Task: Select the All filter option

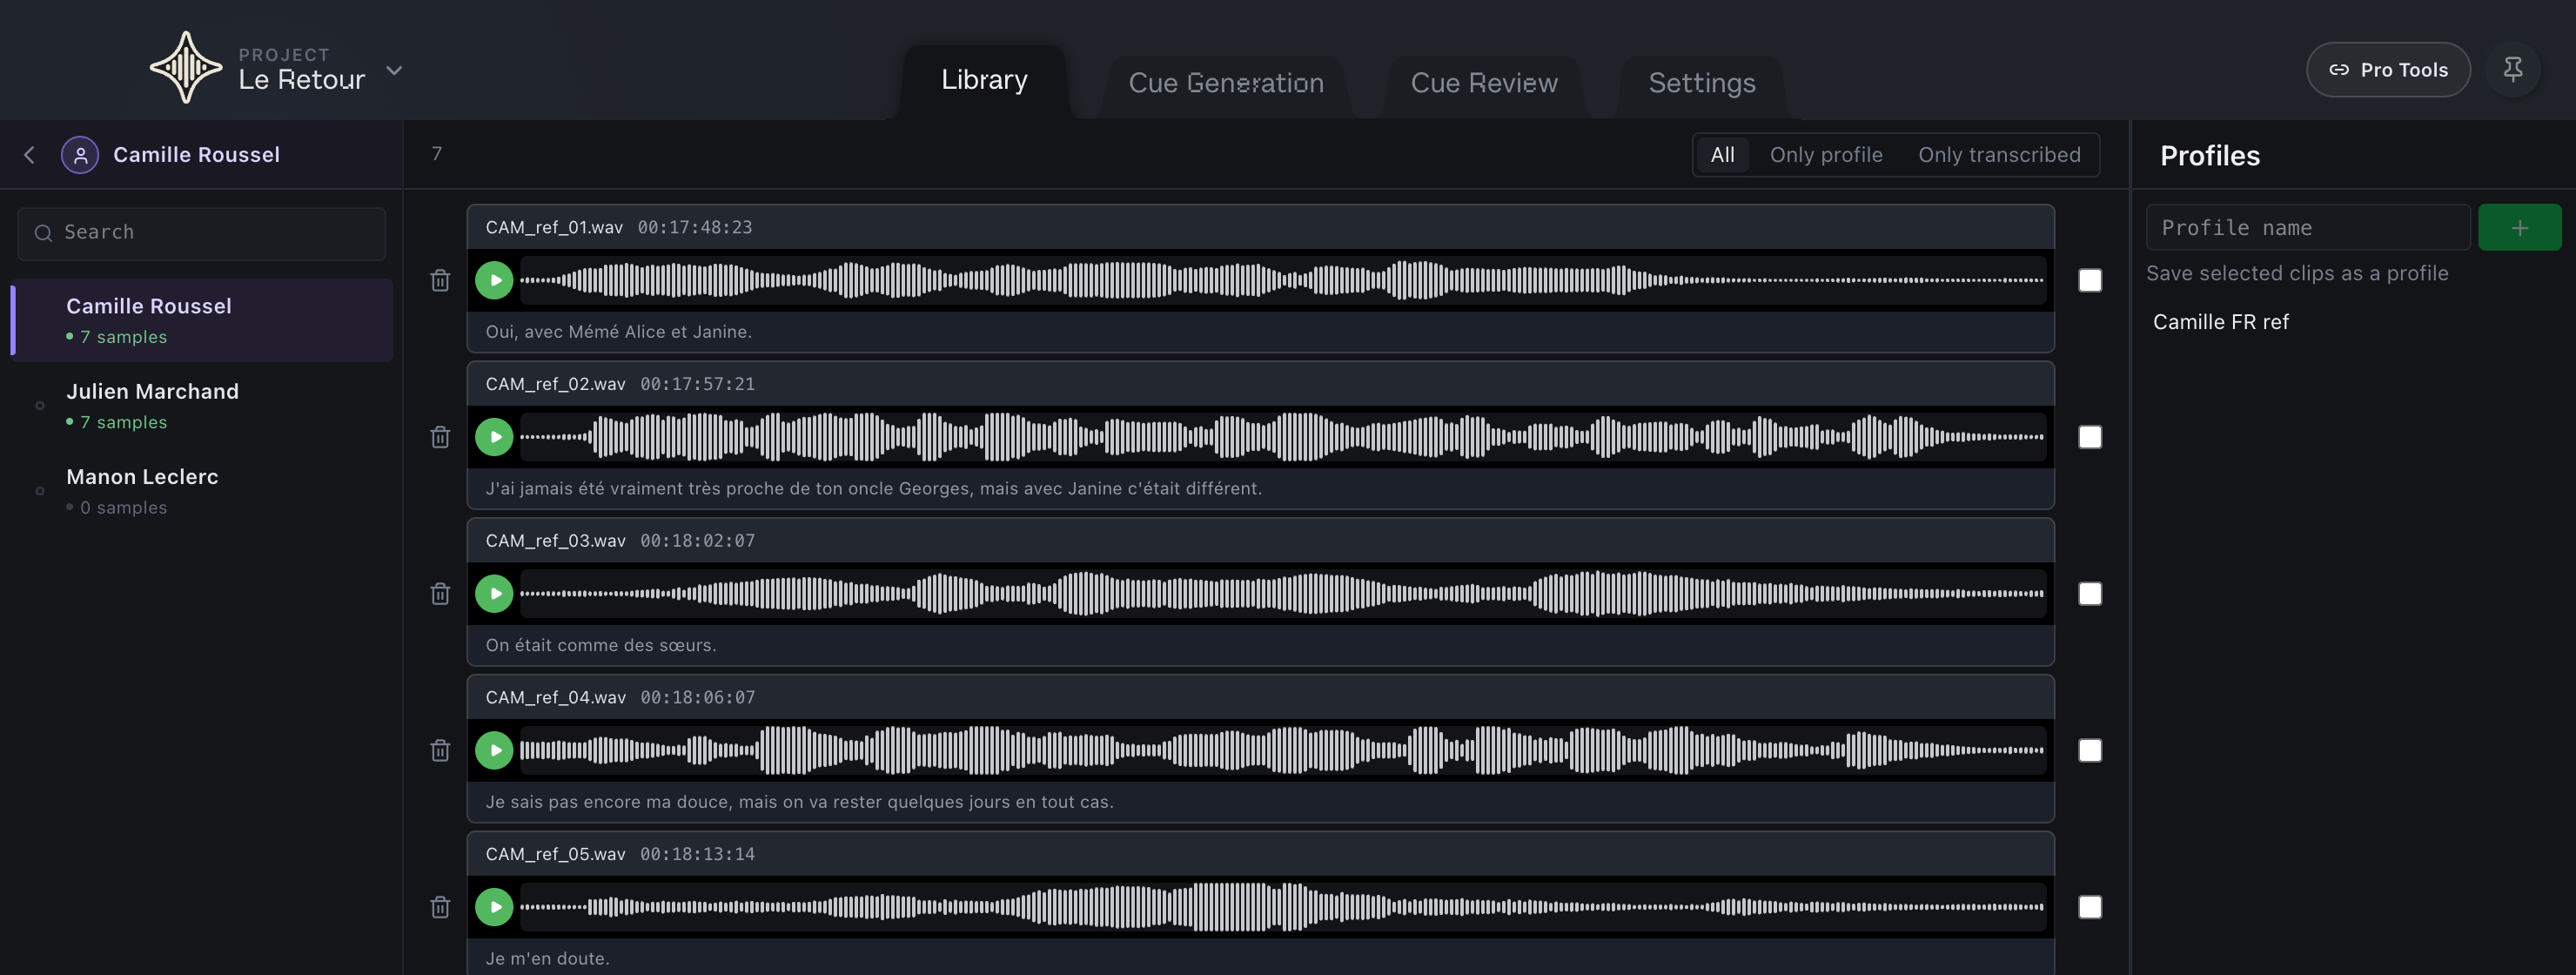Action: point(1722,155)
